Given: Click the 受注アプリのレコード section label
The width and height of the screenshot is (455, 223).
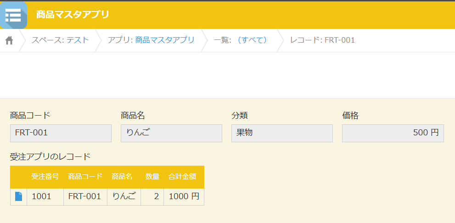Looking at the screenshot, I should click(x=51, y=157).
